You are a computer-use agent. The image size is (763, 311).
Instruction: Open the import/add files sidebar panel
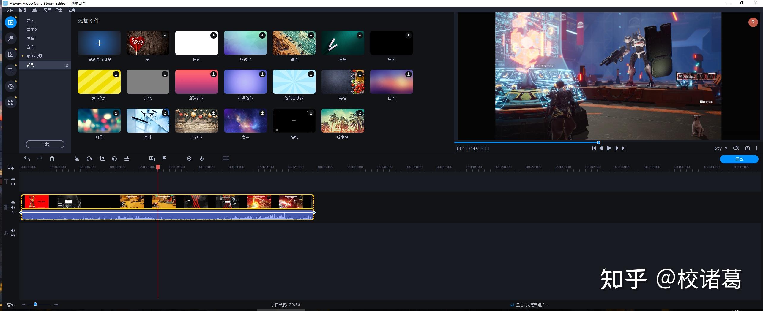pos(11,22)
